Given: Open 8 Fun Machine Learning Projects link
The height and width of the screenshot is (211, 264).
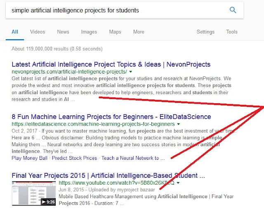Looking at the screenshot, I should (111, 116).
